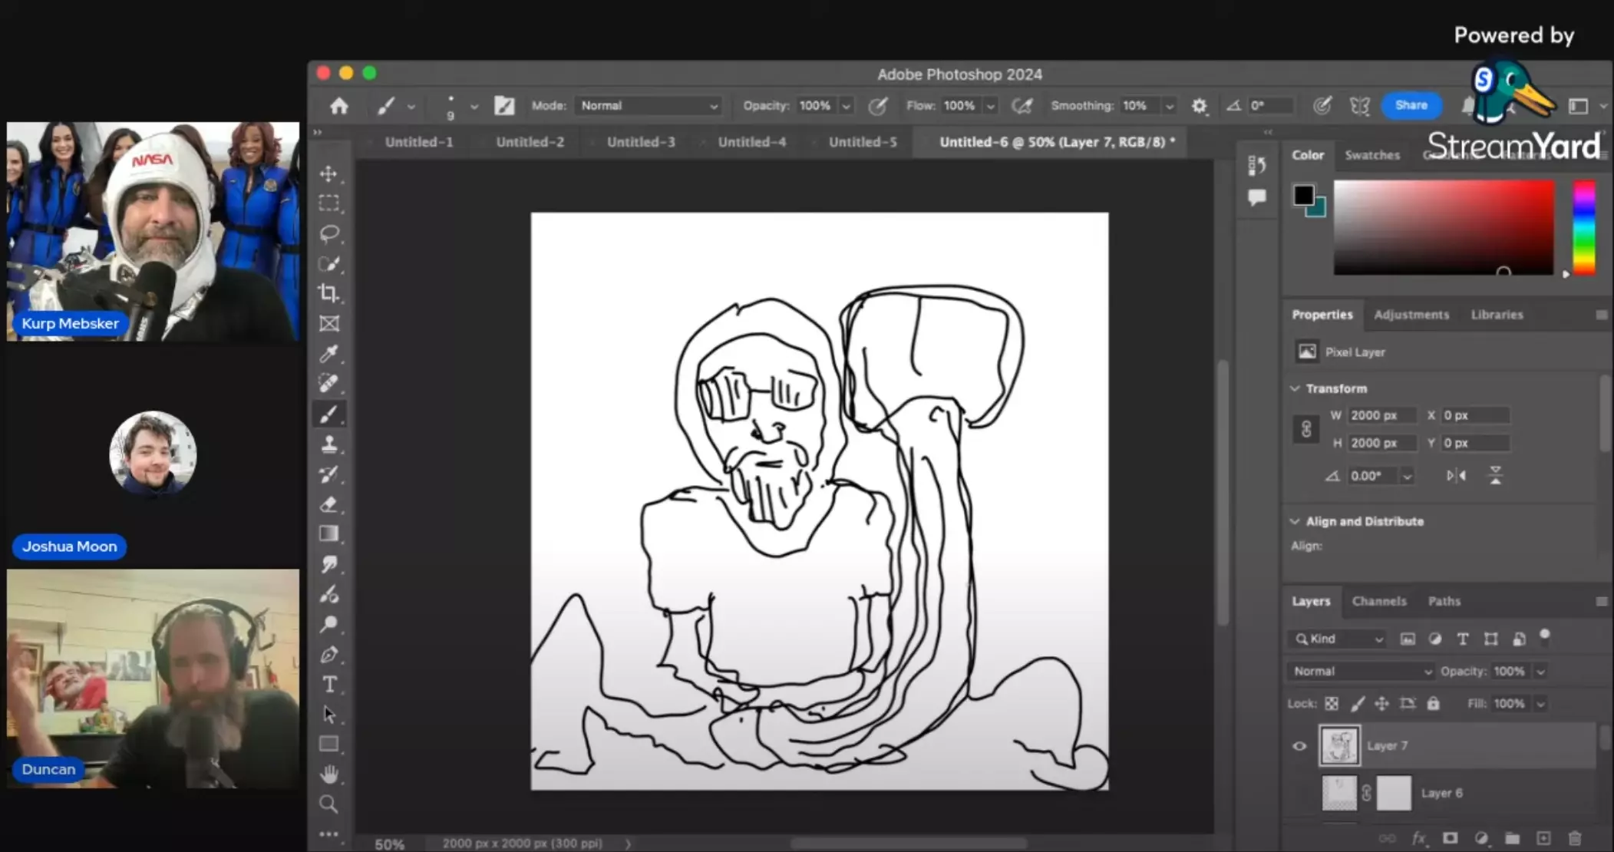Open the Smoothing dropdown arrow

(1170, 106)
